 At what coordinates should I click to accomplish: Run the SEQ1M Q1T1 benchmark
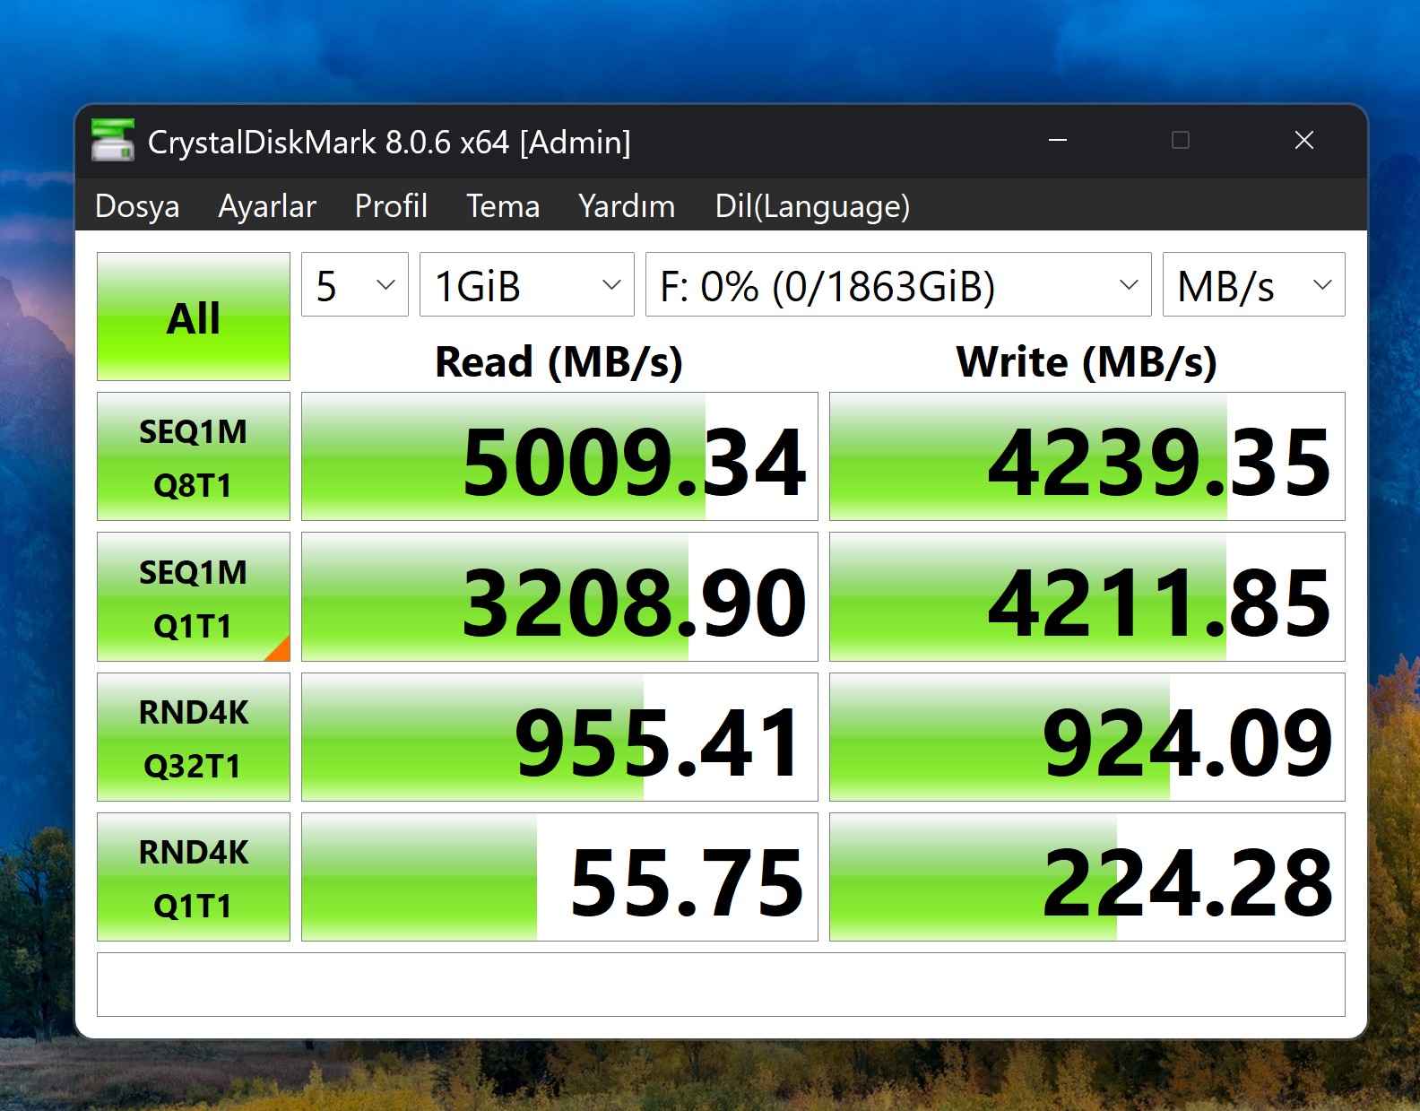click(193, 597)
